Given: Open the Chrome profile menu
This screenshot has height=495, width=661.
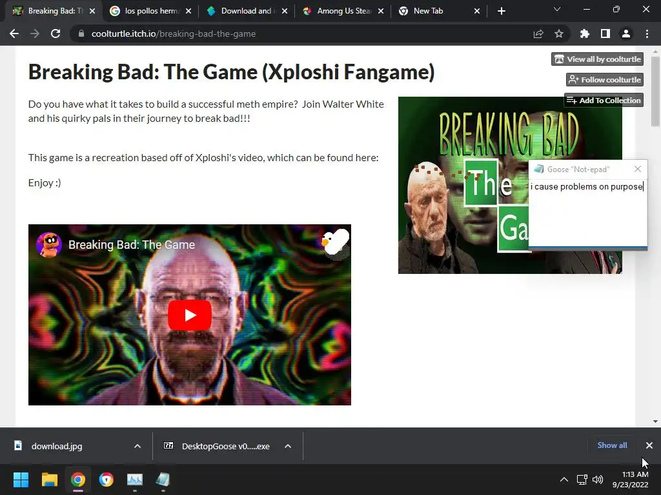Looking at the screenshot, I should coord(626,34).
